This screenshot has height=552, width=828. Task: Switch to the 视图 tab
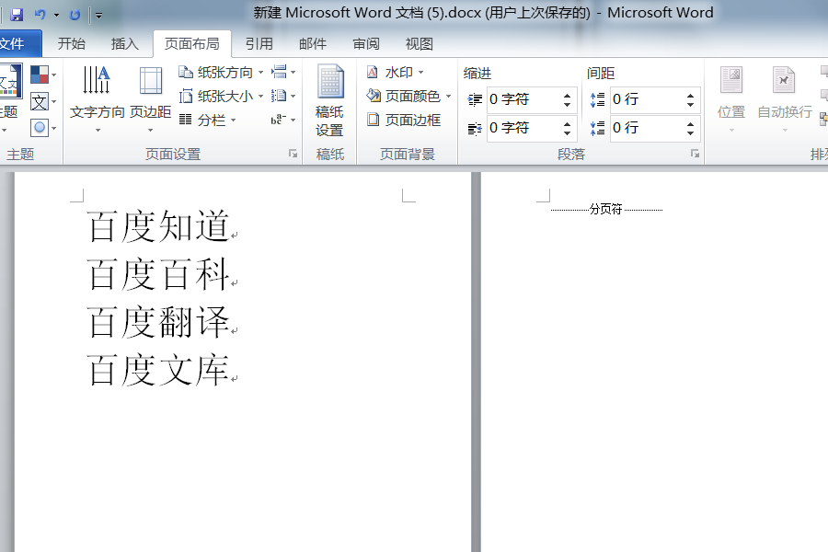coord(420,44)
